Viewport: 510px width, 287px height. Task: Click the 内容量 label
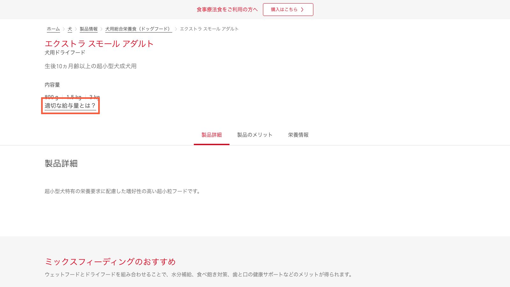52,85
